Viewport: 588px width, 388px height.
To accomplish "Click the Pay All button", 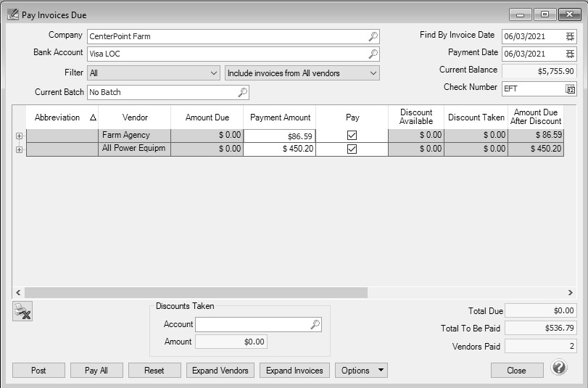I will (x=96, y=371).
